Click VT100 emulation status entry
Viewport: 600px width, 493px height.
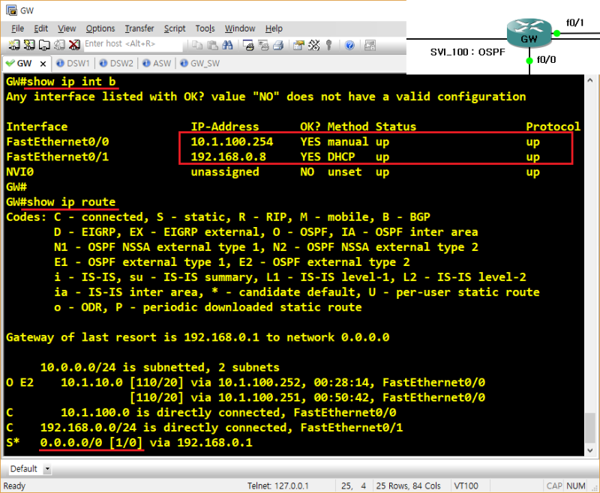pos(466,486)
